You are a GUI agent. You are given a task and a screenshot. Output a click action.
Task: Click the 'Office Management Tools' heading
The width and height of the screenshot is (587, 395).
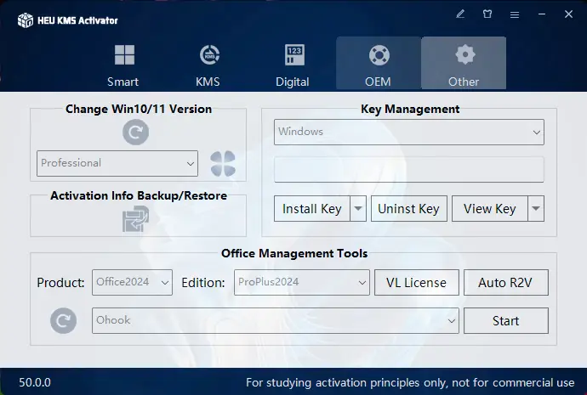294,253
